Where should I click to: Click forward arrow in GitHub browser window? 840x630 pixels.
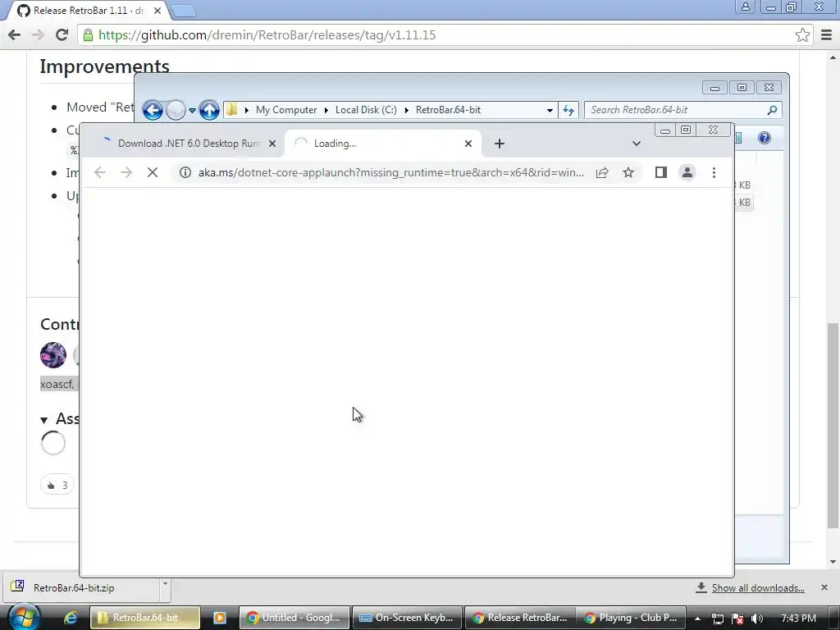pos(38,34)
